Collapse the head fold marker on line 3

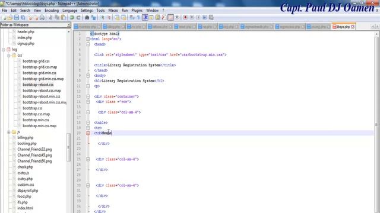(88, 44)
